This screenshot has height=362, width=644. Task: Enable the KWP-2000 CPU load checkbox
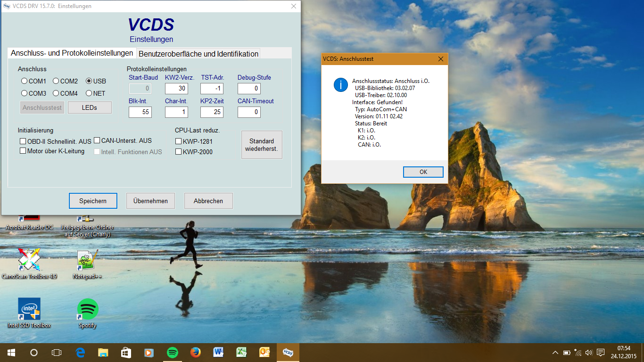pos(179,152)
